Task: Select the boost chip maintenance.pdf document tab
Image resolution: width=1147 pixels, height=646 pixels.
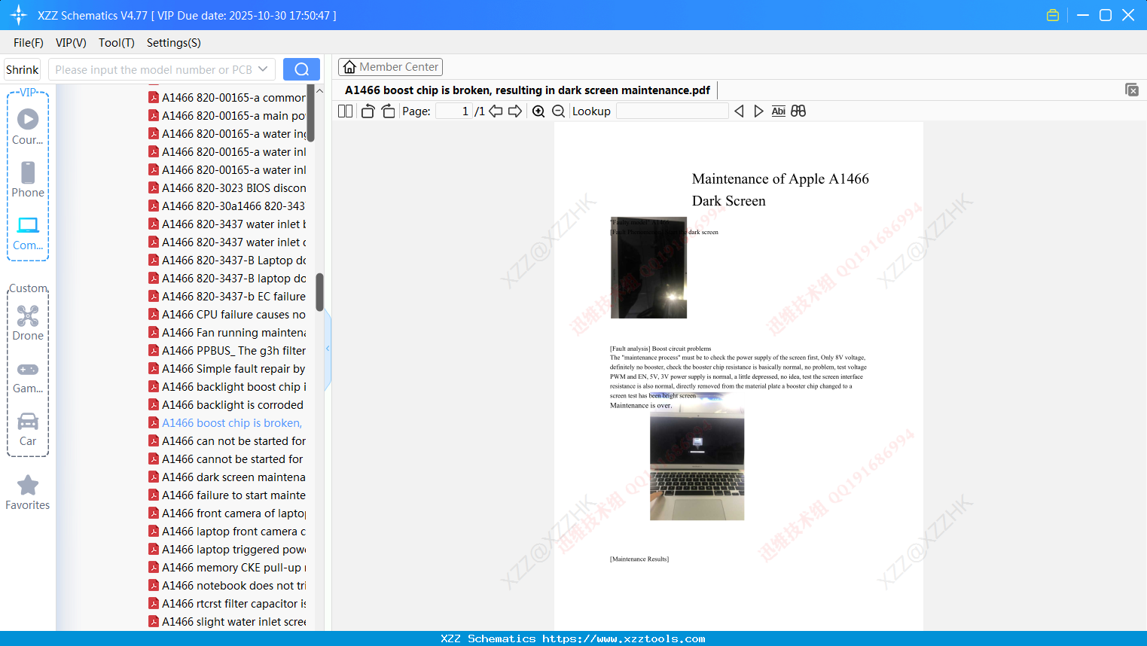Action: [x=527, y=90]
